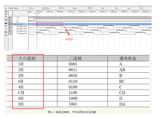Screen dimensions: 161x117
Task: Select the StepDrive[1] signal name
Action: [x=22, y=31]
